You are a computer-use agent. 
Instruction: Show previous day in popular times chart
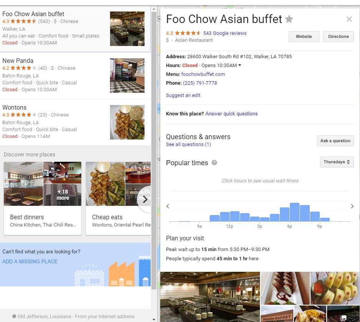tap(168, 206)
